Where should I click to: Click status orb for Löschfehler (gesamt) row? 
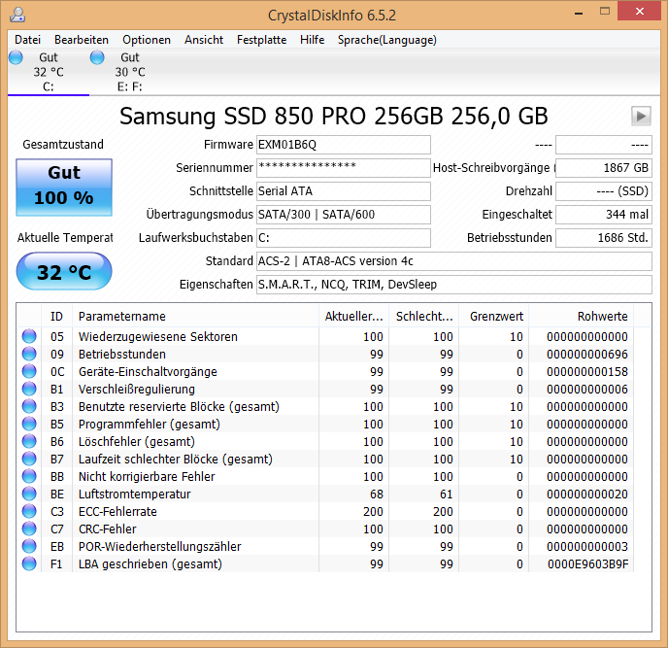click(29, 441)
